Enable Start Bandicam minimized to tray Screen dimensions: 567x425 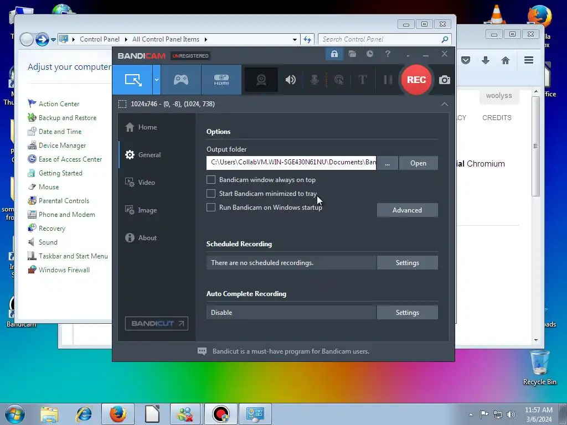point(211,193)
